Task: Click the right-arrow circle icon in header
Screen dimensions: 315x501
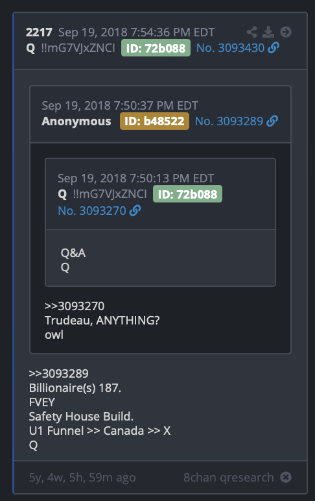Action: click(x=286, y=32)
